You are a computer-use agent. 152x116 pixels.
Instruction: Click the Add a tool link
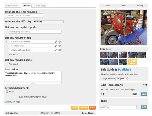pyautogui.click(x=13, y=55)
